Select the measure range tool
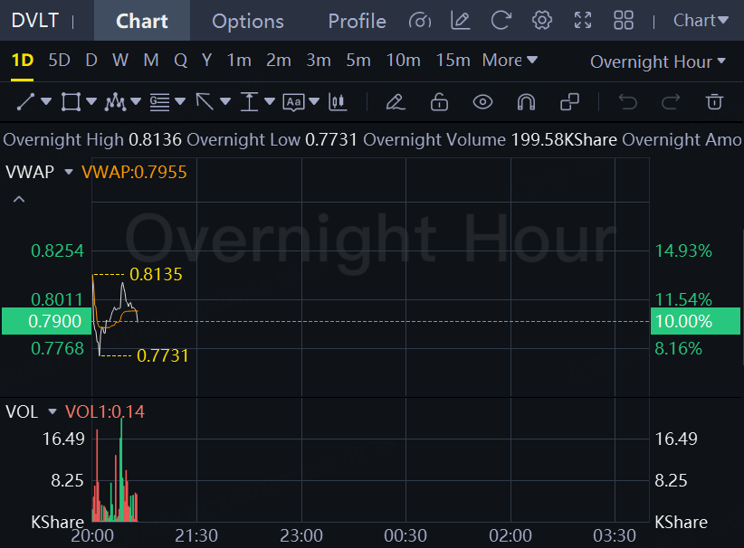 (249, 102)
